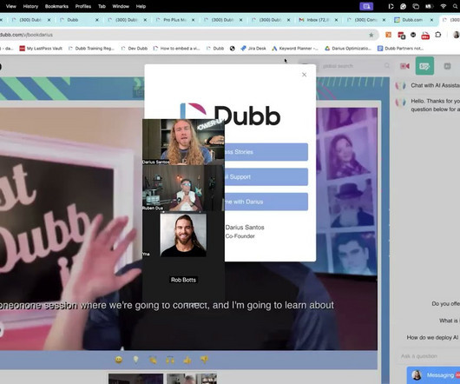
Task: Switch to the Pro Plus browser tab
Action: coord(175,20)
